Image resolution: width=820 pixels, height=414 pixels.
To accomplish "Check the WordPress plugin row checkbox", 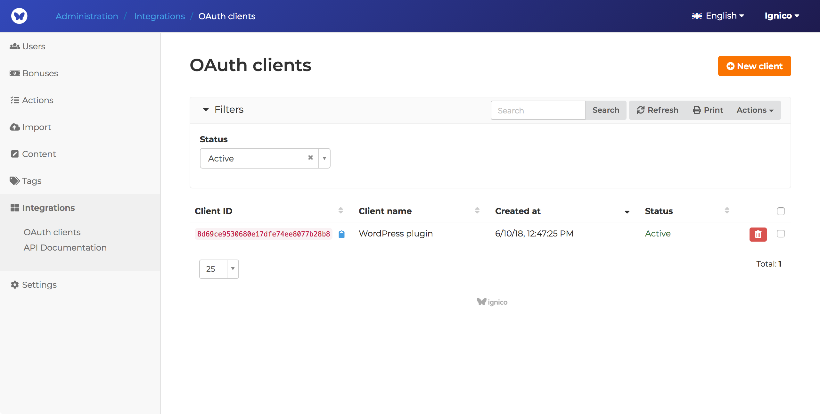I will coord(781,234).
